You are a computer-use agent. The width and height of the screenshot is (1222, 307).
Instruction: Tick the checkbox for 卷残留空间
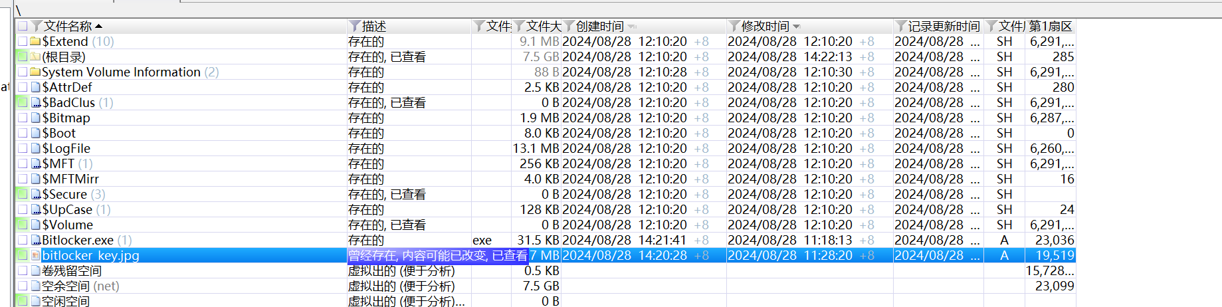23,270
